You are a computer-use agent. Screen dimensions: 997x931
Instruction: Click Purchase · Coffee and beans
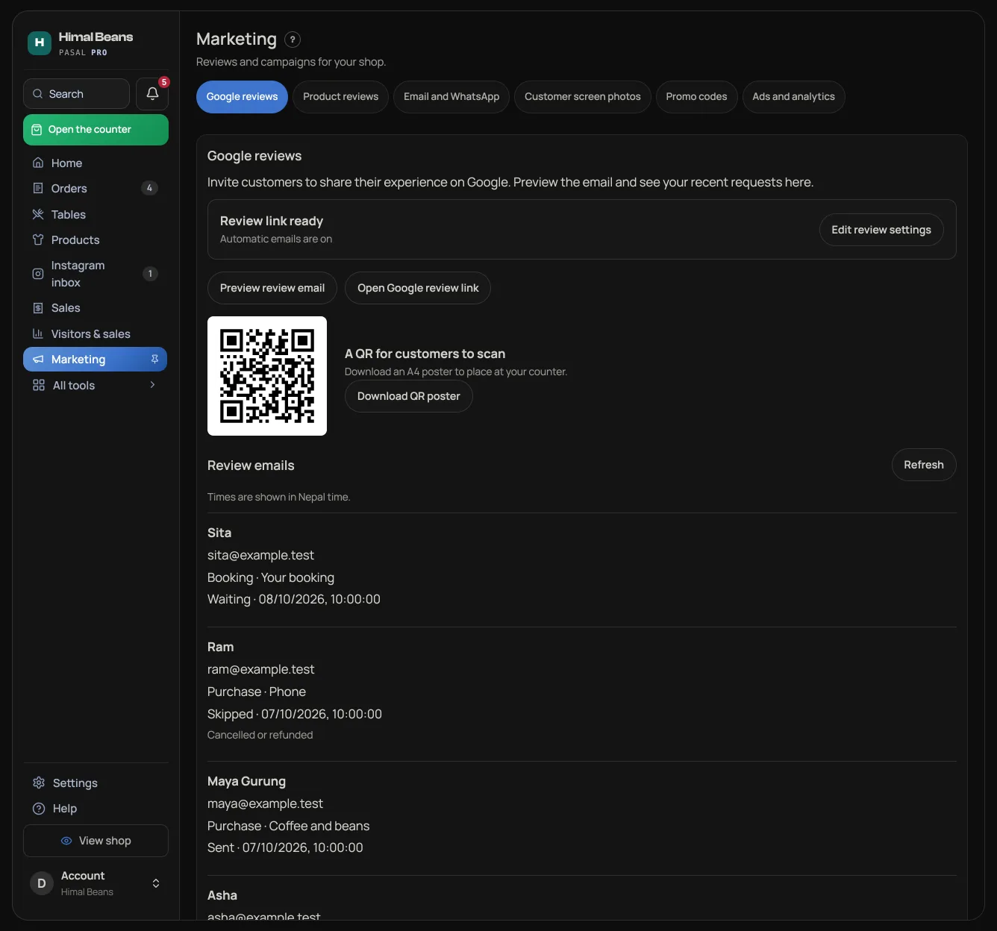coord(288,826)
